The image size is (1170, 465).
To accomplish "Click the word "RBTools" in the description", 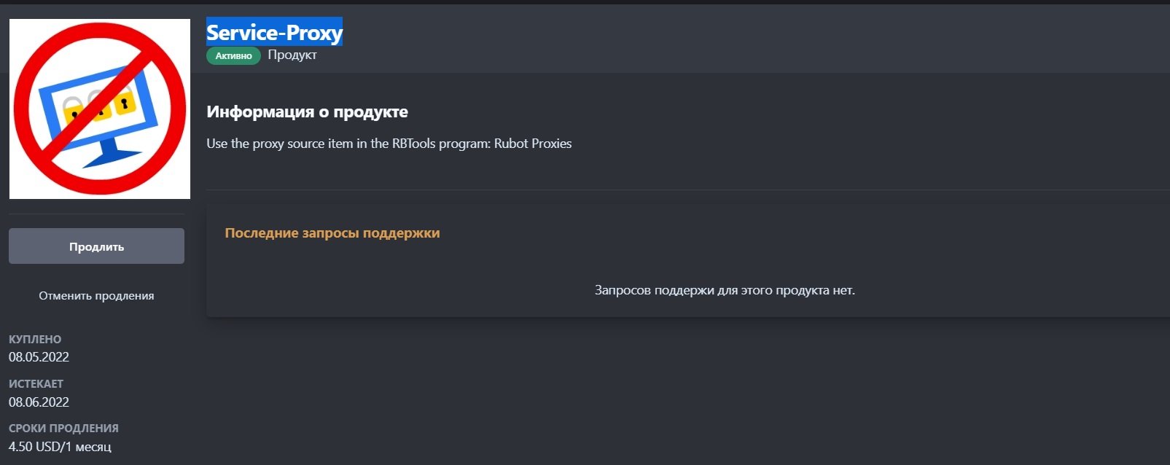I will (x=413, y=144).
